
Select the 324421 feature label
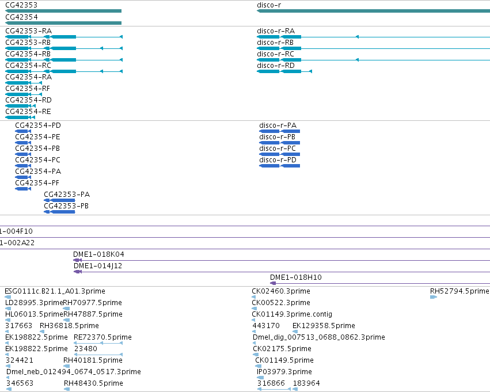click(20, 361)
